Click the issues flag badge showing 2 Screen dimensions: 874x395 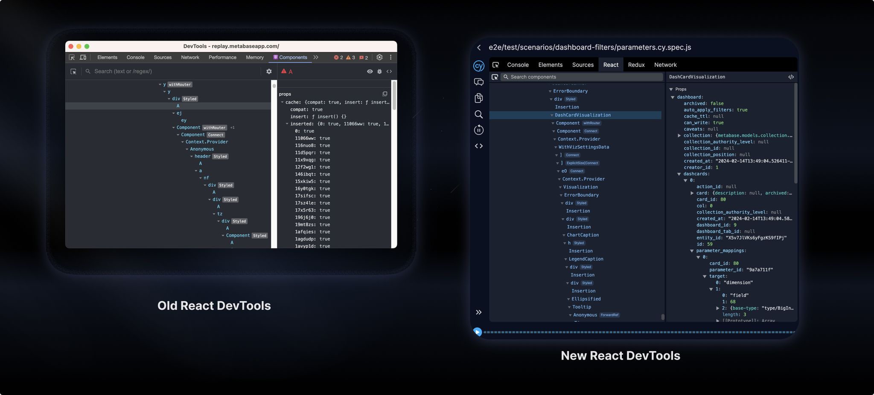point(364,58)
